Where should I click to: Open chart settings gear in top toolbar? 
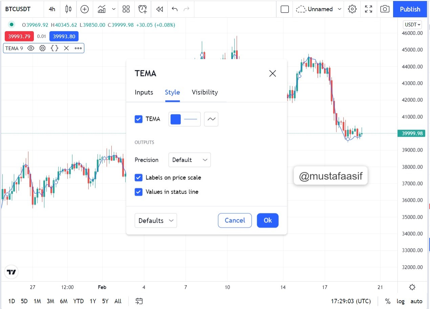(x=352, y=9)
